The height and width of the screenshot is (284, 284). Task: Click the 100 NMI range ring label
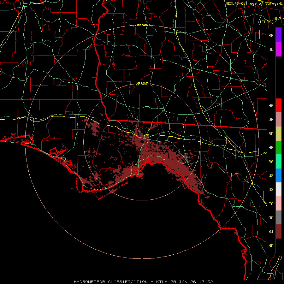[142, 25]
